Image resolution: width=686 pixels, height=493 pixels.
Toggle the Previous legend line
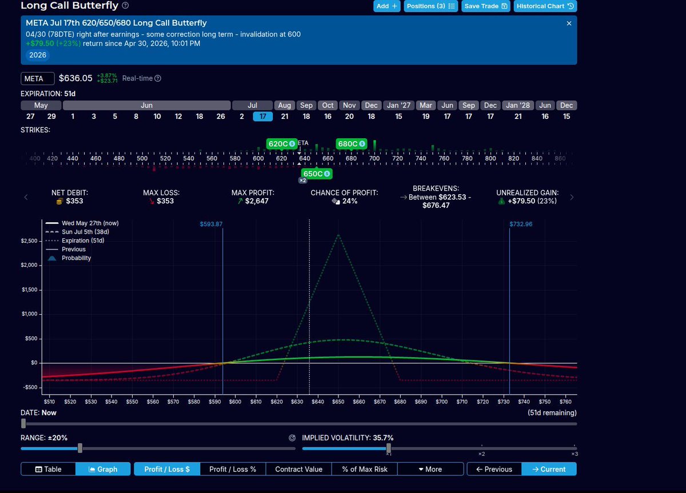(x=66, y=250)
